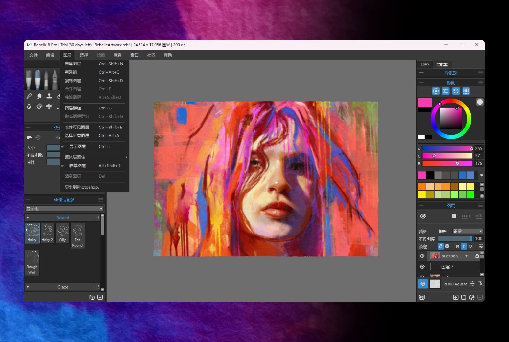509x342 pixels.
Task: Click the new layer group folder icon
Action: point(463,297)
